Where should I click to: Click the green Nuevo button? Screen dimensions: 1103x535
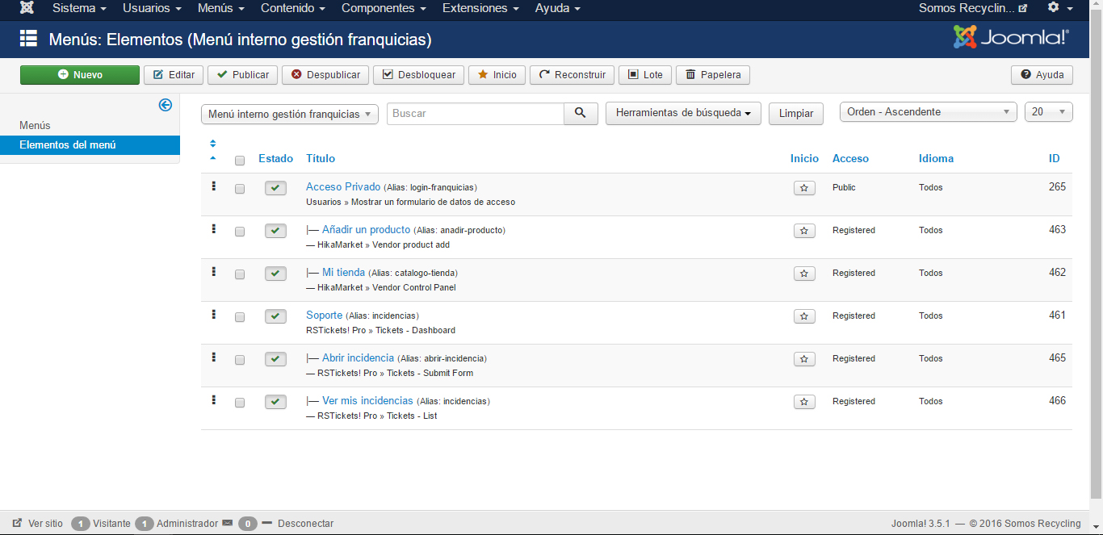(x=80, y=75)
